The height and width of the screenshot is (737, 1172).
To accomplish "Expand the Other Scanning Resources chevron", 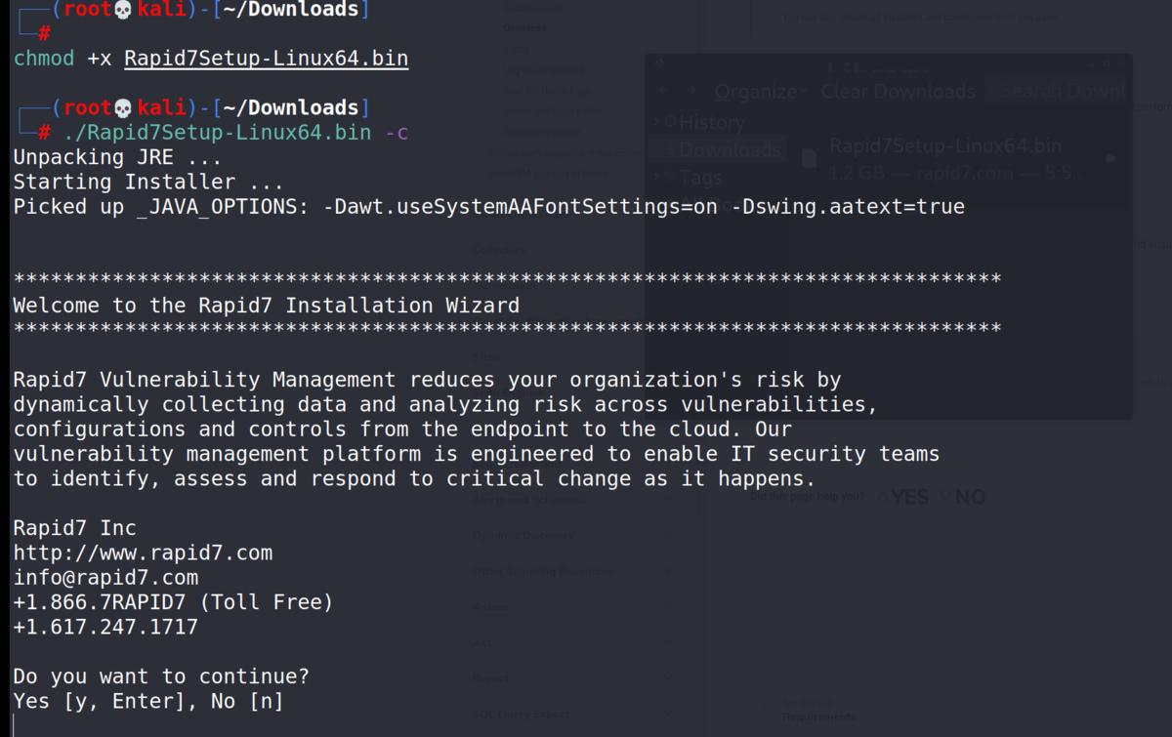I will pos(666,571).
